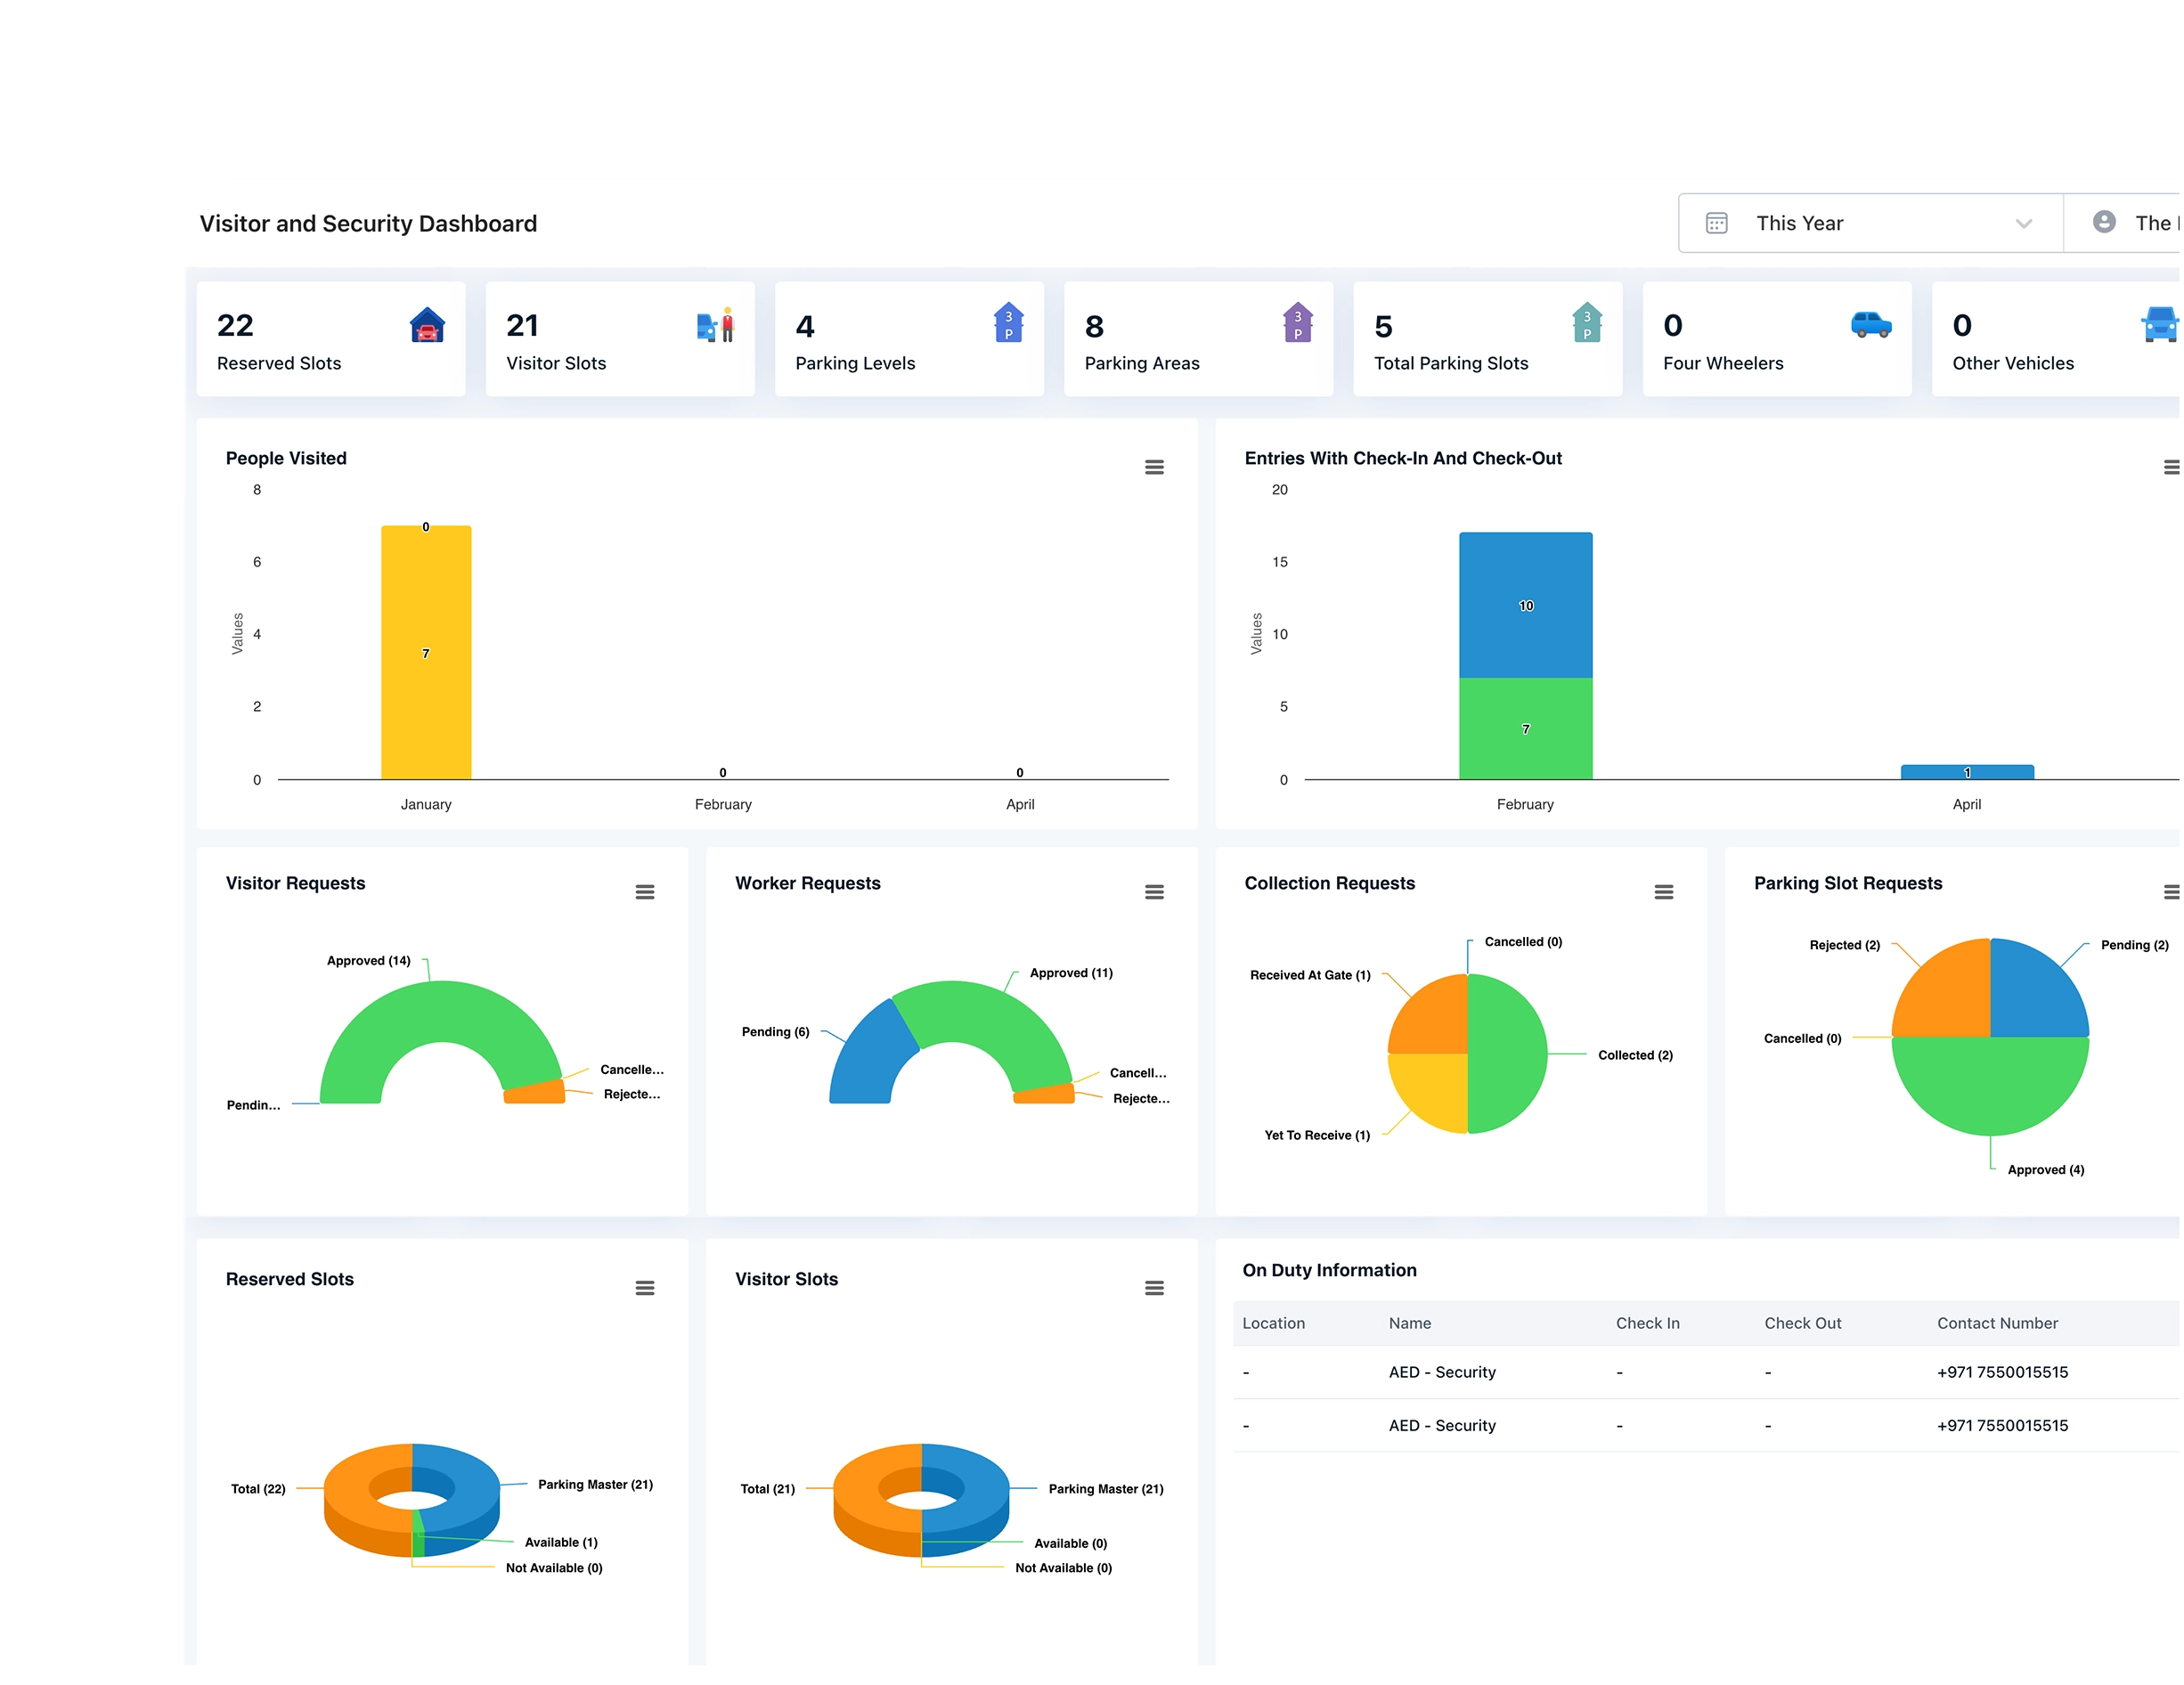2184x1685 pixels.
Task: Click contact number +971 7550015515
Action: (2001, 1371)
